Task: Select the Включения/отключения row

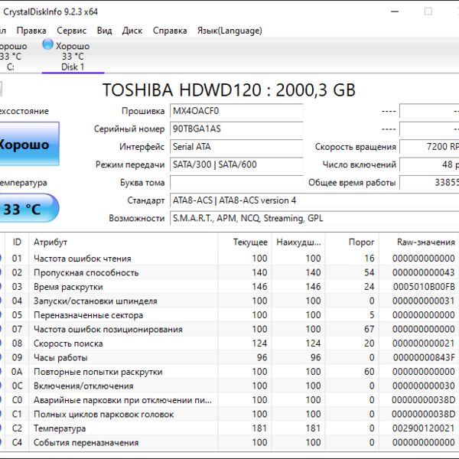Action: coord(229,386)
